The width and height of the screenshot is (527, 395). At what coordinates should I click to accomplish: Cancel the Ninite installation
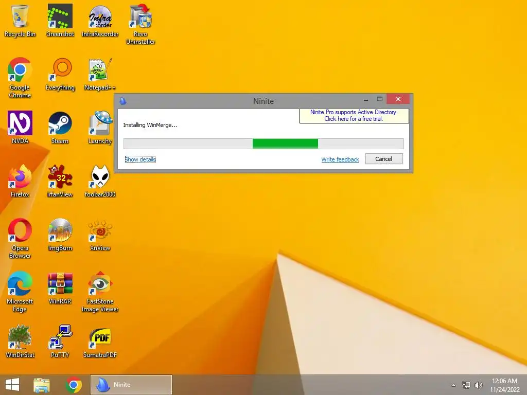pyautogui.click(x=384, y=159)
